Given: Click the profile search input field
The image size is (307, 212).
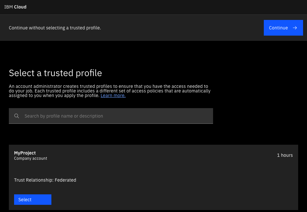Looking at the screenshot, I should [111, 116].
